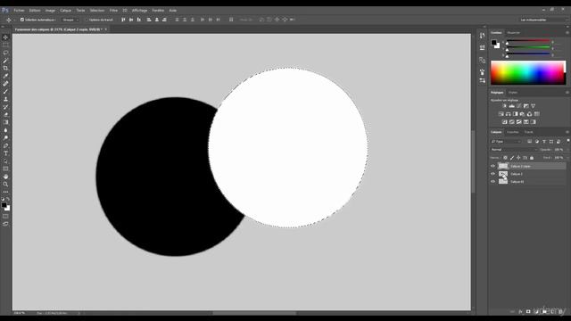Open the Edition menu

tap(35, 11)
